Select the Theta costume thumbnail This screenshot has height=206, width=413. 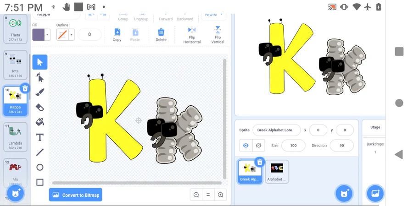tap(15, 29)
